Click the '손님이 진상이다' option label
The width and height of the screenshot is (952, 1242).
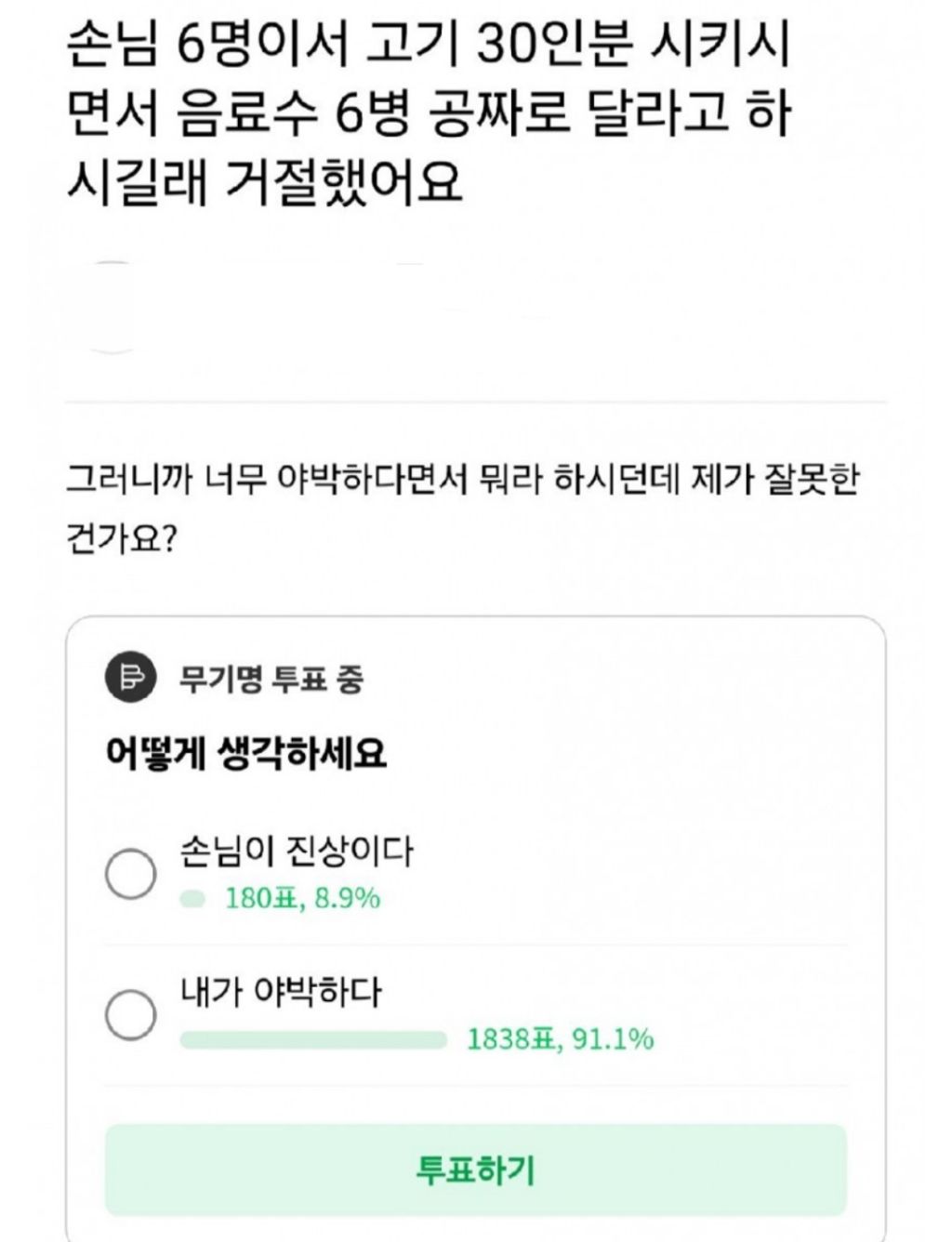[296, 851]
